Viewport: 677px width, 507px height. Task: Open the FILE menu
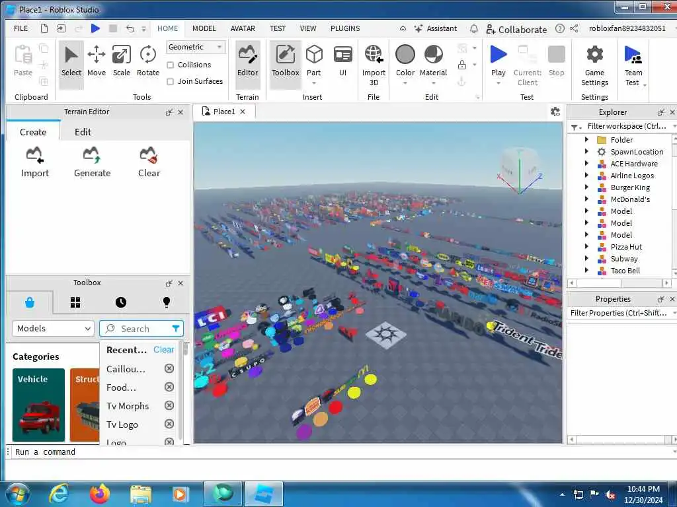[20, 28]
